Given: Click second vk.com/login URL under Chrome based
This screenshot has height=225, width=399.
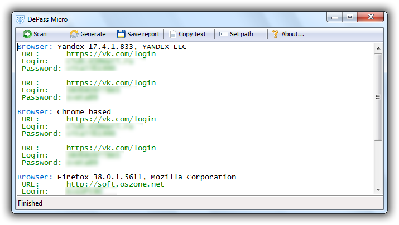Looking at the screenshot, I should [x=111, y=148].
